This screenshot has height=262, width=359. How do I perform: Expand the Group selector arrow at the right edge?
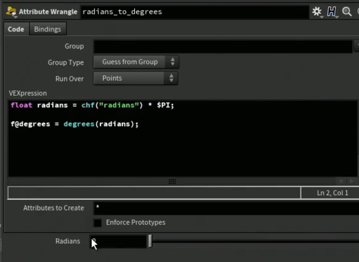(x=356, y=46)
